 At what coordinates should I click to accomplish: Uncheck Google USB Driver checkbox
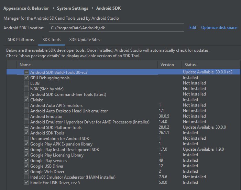point(26,166)
